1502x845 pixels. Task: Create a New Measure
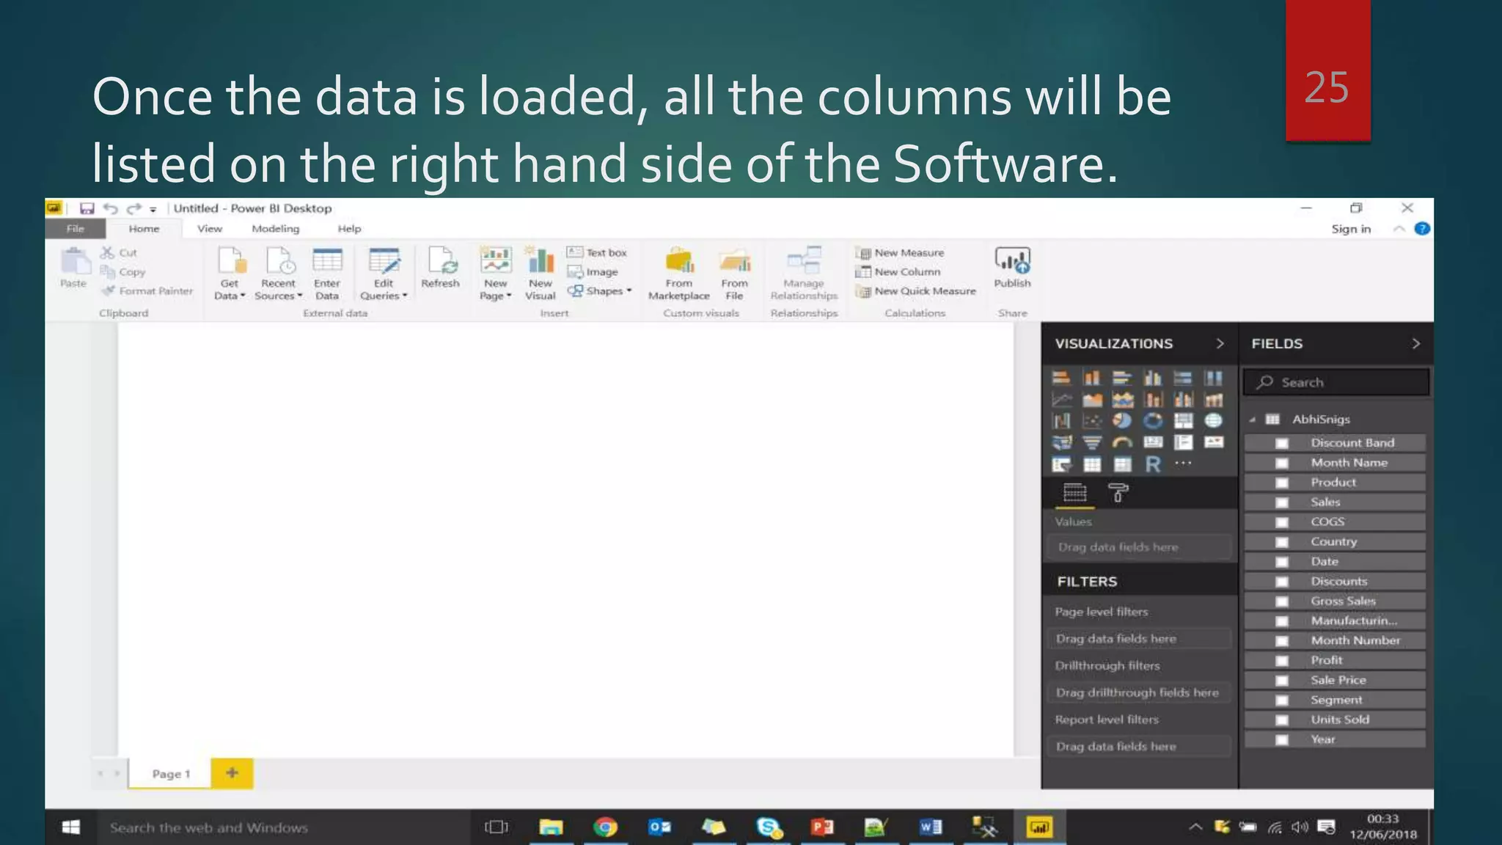[x=901, y=252]
